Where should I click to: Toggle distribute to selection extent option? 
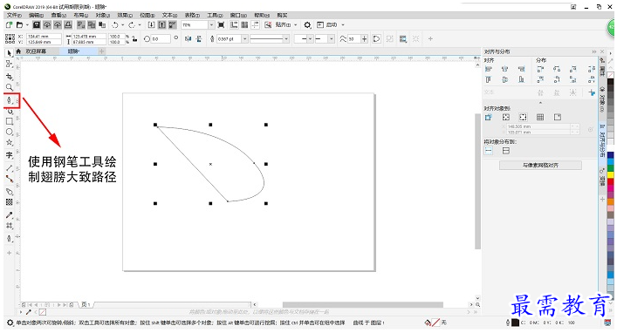489,151
